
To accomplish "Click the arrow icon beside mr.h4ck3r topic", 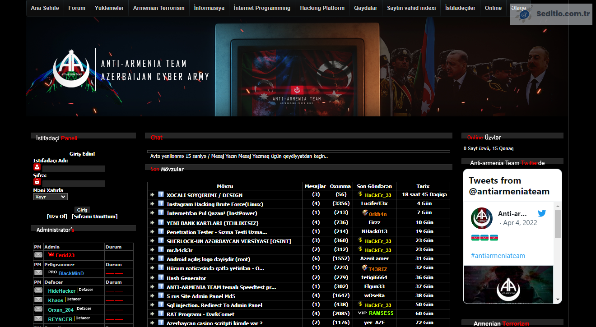I will (153, 249).
